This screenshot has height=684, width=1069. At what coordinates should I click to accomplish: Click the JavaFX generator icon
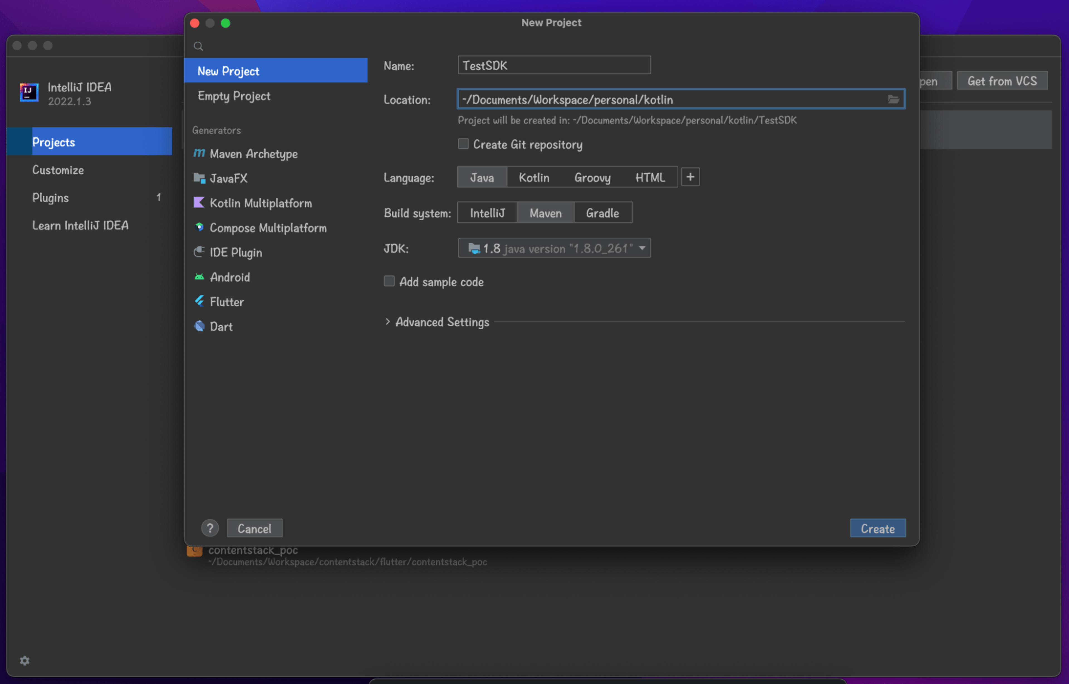coord(199,178)
